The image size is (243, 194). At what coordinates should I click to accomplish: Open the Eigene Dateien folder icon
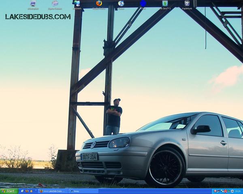55,5
